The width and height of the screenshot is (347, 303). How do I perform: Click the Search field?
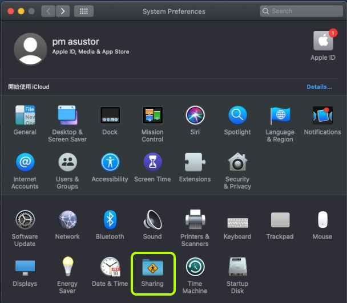click(x=301, y=11)
